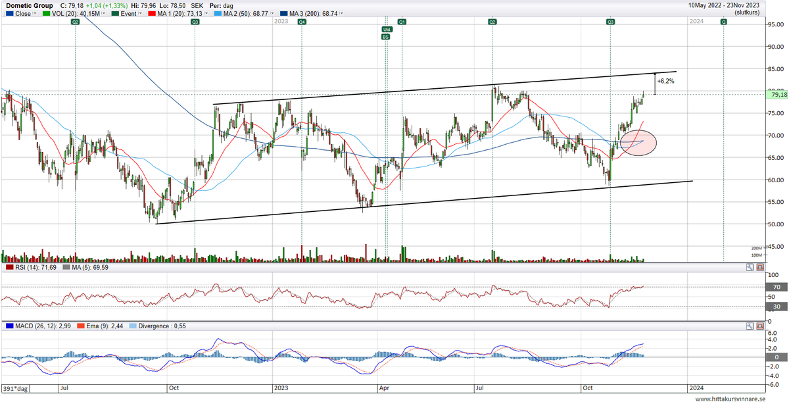Click the Utd. dividend event marker
Viewport: 789px width, 402px height.
tap(387, 30)
